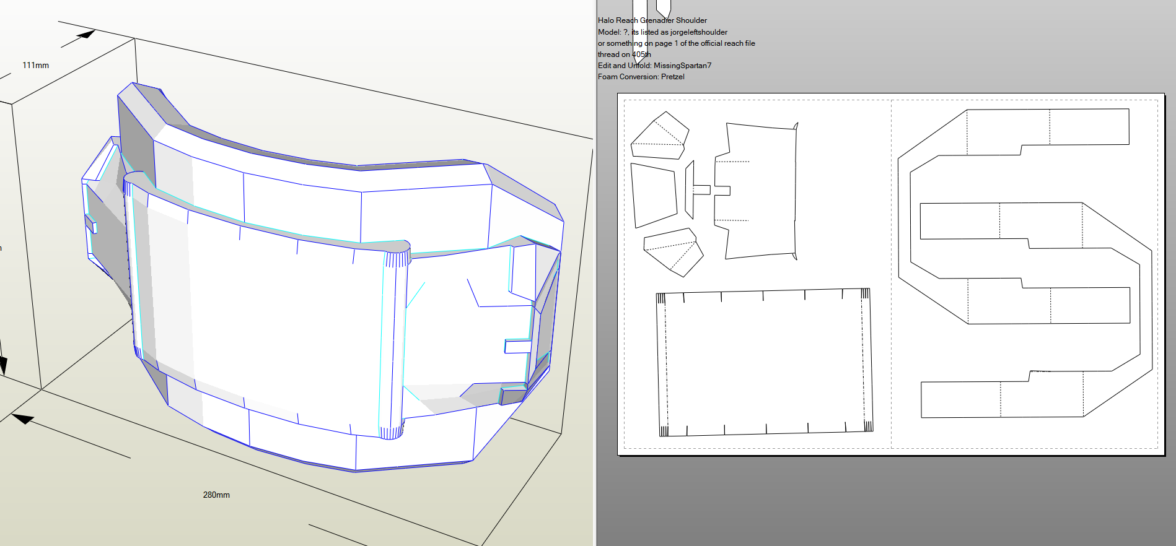Select the 'Foam Conversion: Pretzel' text line
Screen dimensions: 1176x546
[x=641, y=77]
